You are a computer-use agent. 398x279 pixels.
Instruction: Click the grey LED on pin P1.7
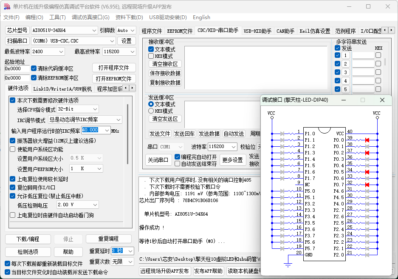282,178
